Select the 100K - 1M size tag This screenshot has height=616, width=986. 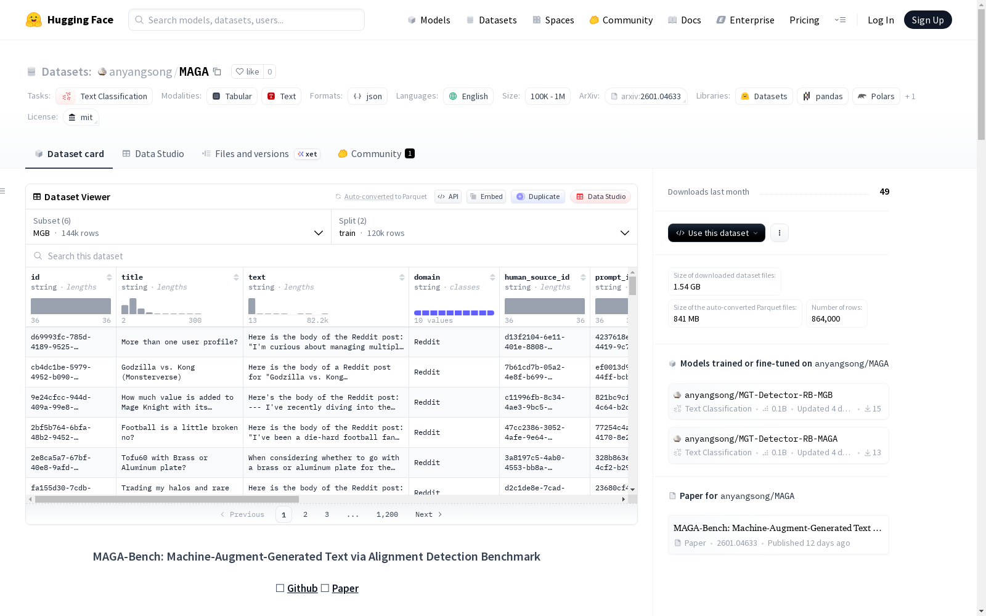tap(547, 96)
